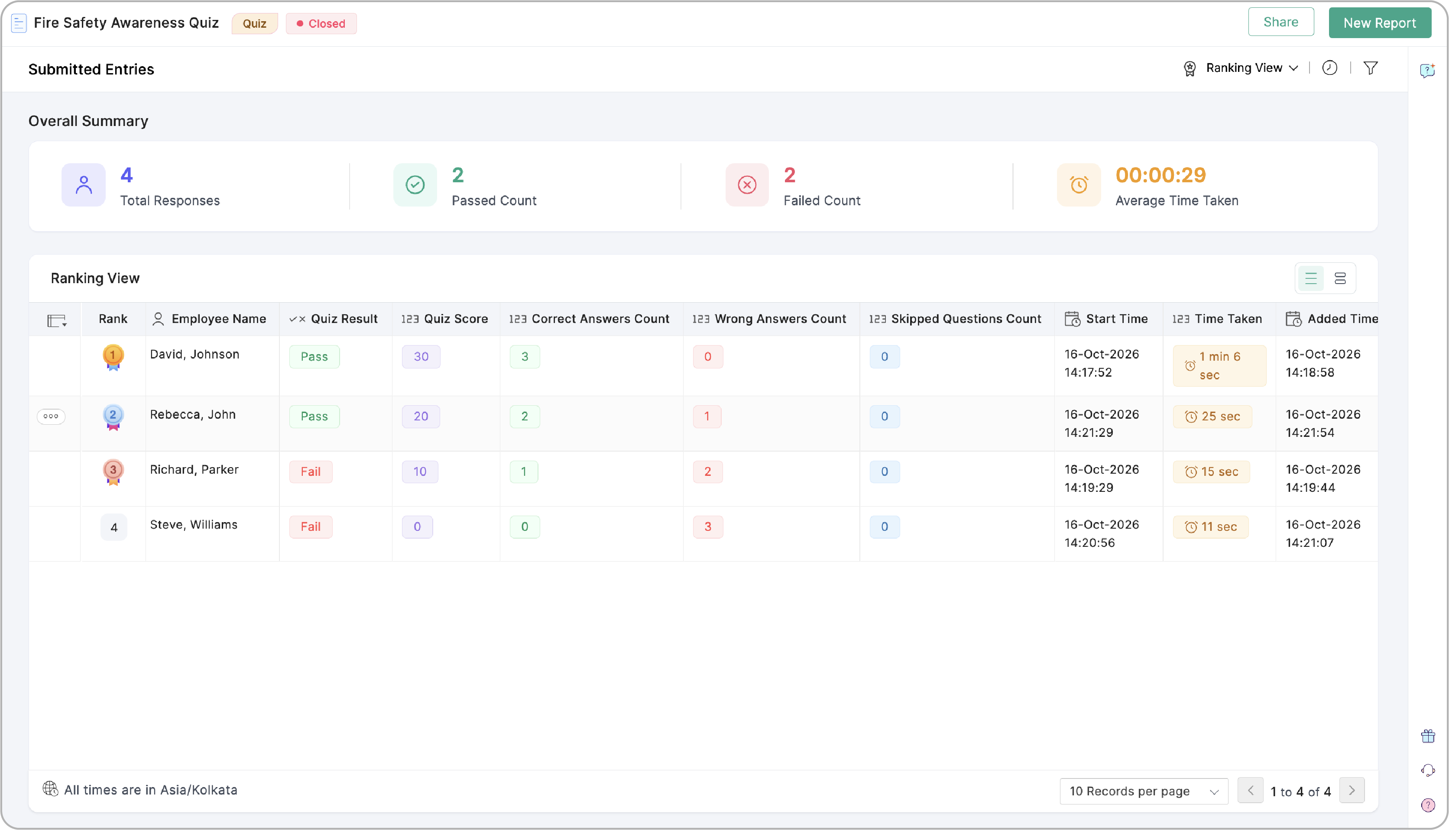Click the Failed Count cross icon

[x=746, y=185]
